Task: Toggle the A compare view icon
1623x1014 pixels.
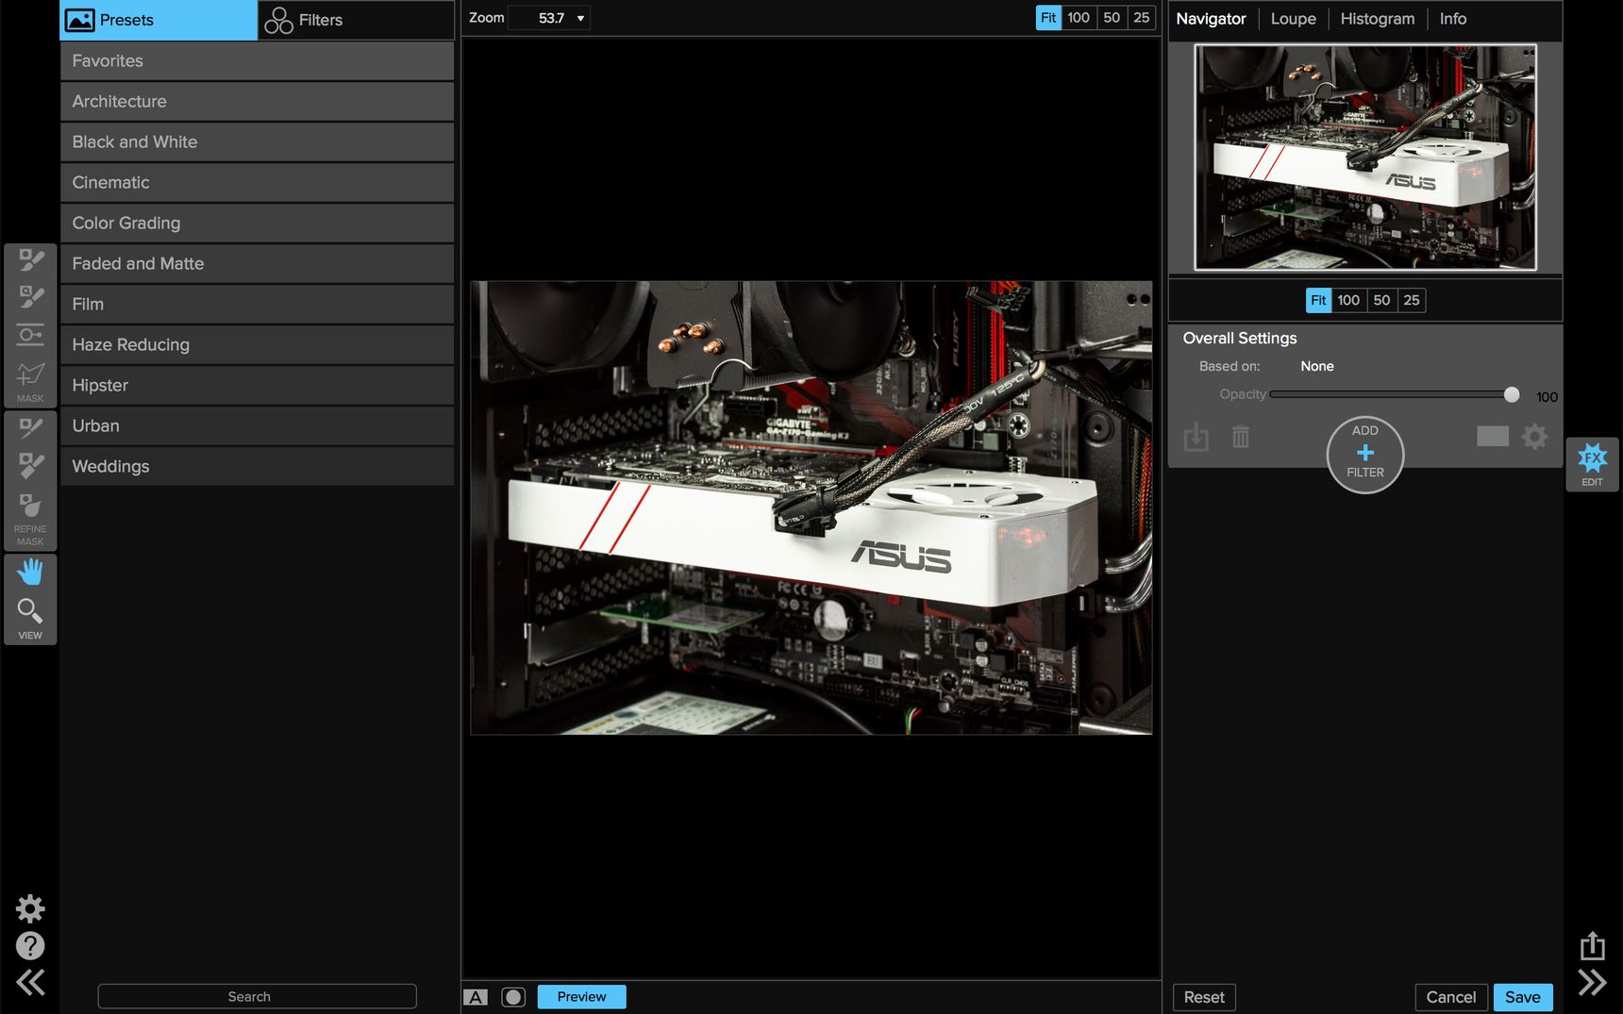Action: (x=476, y=997)
